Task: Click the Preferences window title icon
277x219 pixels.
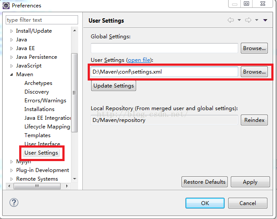Action: coord(6,6)
